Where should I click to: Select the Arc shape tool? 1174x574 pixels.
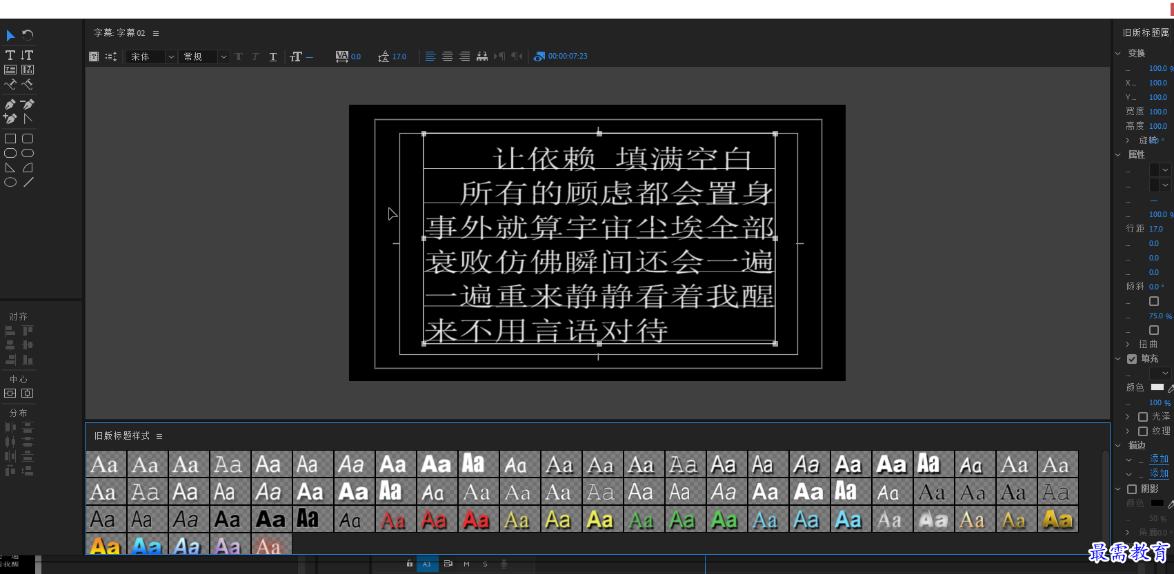(28, 167)
